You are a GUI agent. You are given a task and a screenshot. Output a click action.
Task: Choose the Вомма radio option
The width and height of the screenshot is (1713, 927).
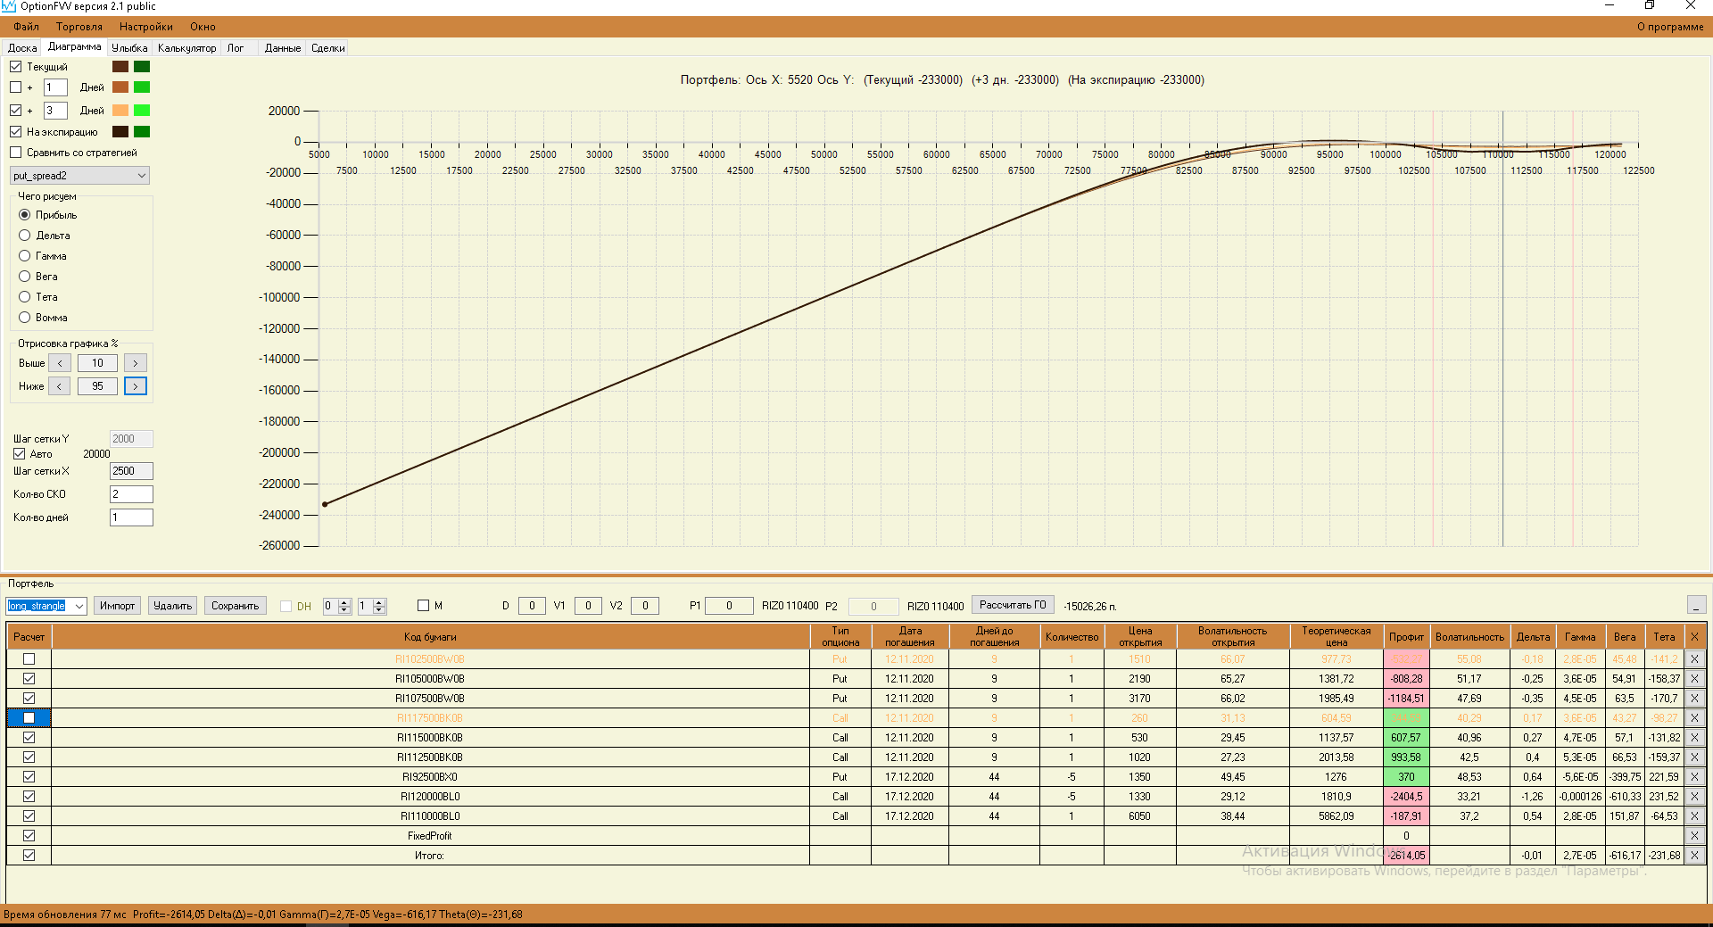click(x=25, y=318)
